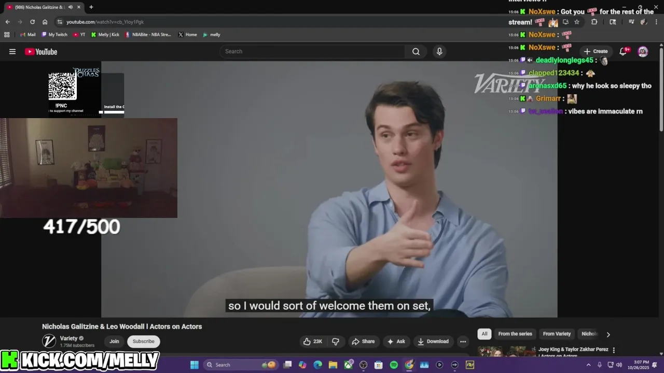Viewport: 664px width, 373px height.
Task: Click the YouTube search magnifier button
Action: (416, 51)
